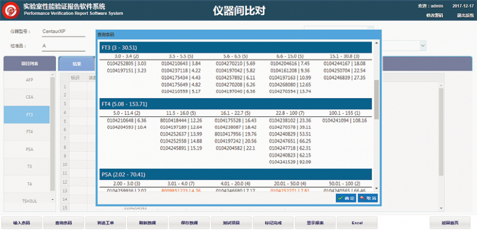The height and width of the screenshot is (230, 477).
Task: Export data with the Excel button
Action: [357, 223]
